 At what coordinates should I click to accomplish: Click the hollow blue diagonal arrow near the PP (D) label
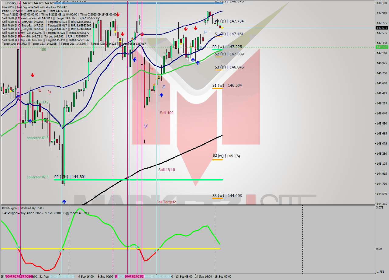pos(205,33)
